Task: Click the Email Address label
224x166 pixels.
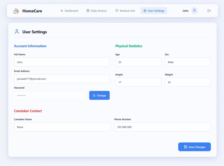Action: coord(22,71)
